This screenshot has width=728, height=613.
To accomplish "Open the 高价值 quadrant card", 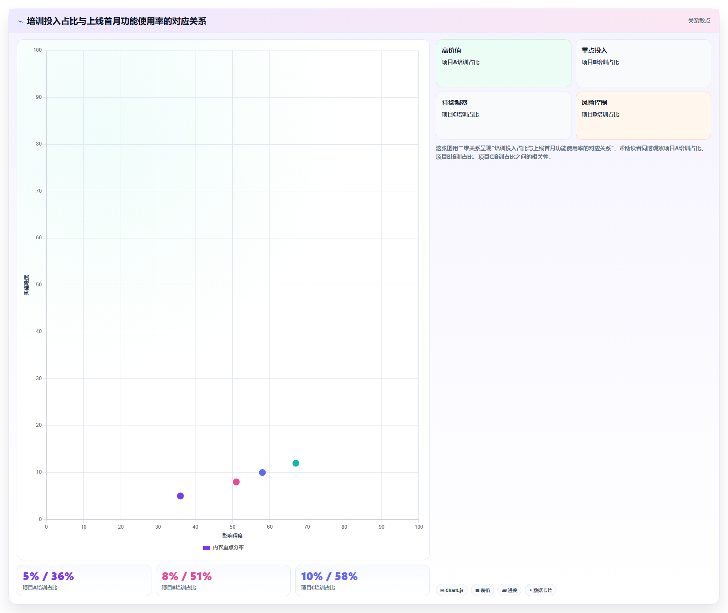I will [x=503, y=63].
